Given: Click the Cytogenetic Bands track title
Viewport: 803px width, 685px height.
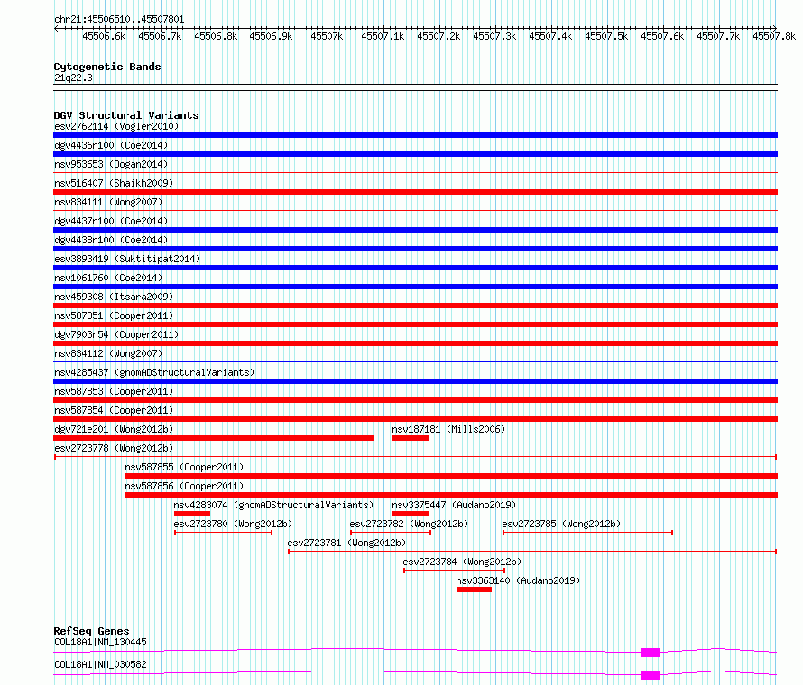Looking at the screenshot, I should 107,67.
